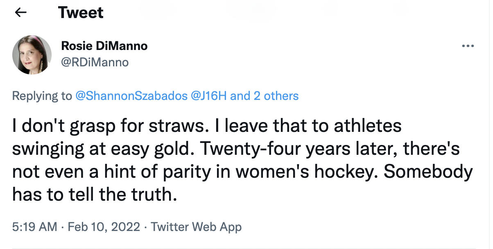Image resolution: width=493 pixels, height=249 pixels.
Task: Click the "Replying to" label
Action: click(42, 96)
